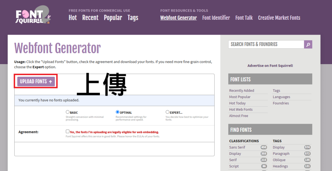332x171 pixels.
Task: Browse the Display classification with 355 fonts
Action: tap(235, 154)
